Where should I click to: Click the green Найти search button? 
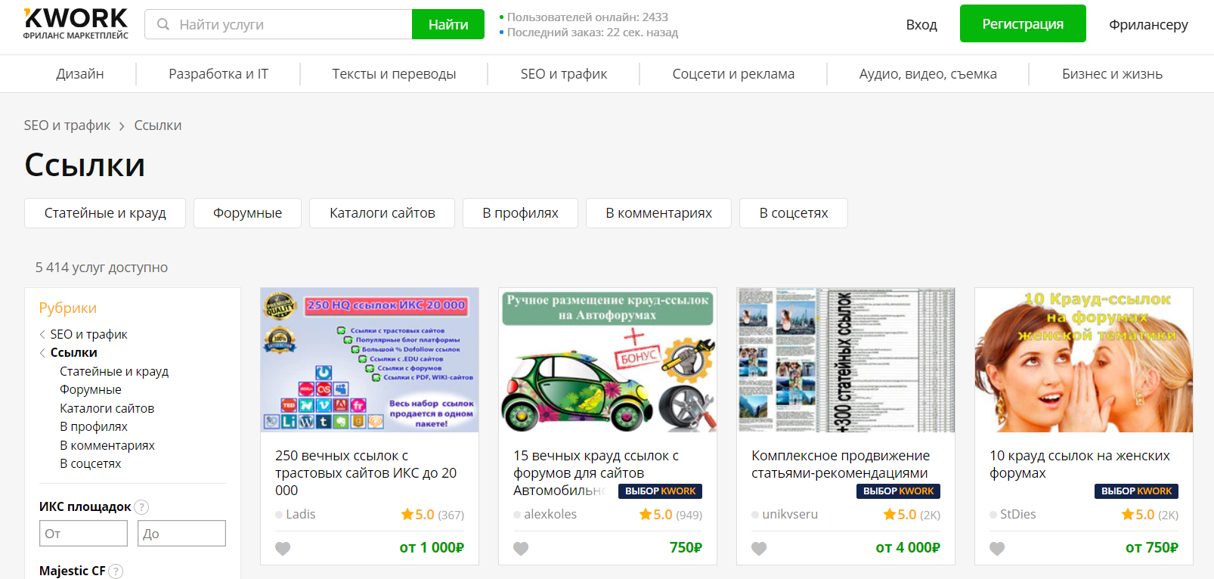tap(448, 24)
